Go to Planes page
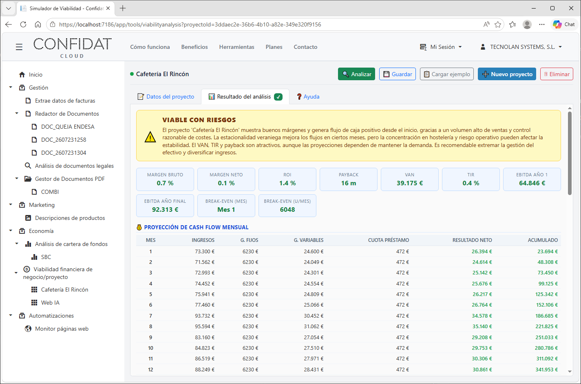581x384 pixels. [274, 47]
